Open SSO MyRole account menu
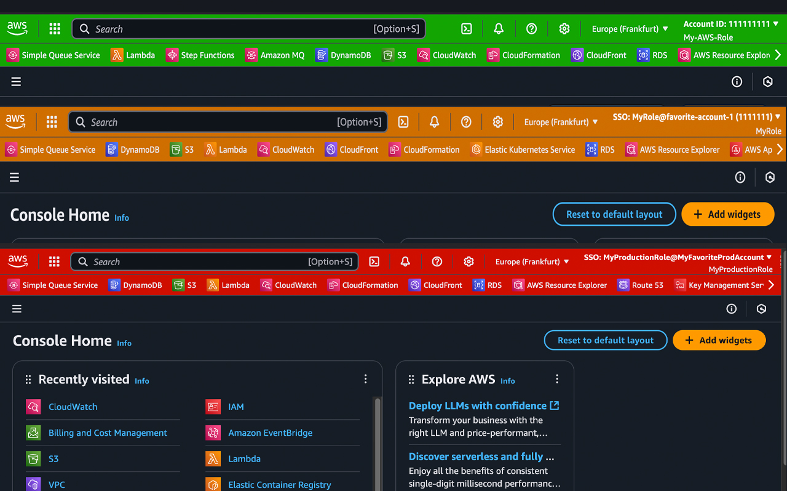The image size is (787, 491). pyautogui.click(x=697, y=117)
